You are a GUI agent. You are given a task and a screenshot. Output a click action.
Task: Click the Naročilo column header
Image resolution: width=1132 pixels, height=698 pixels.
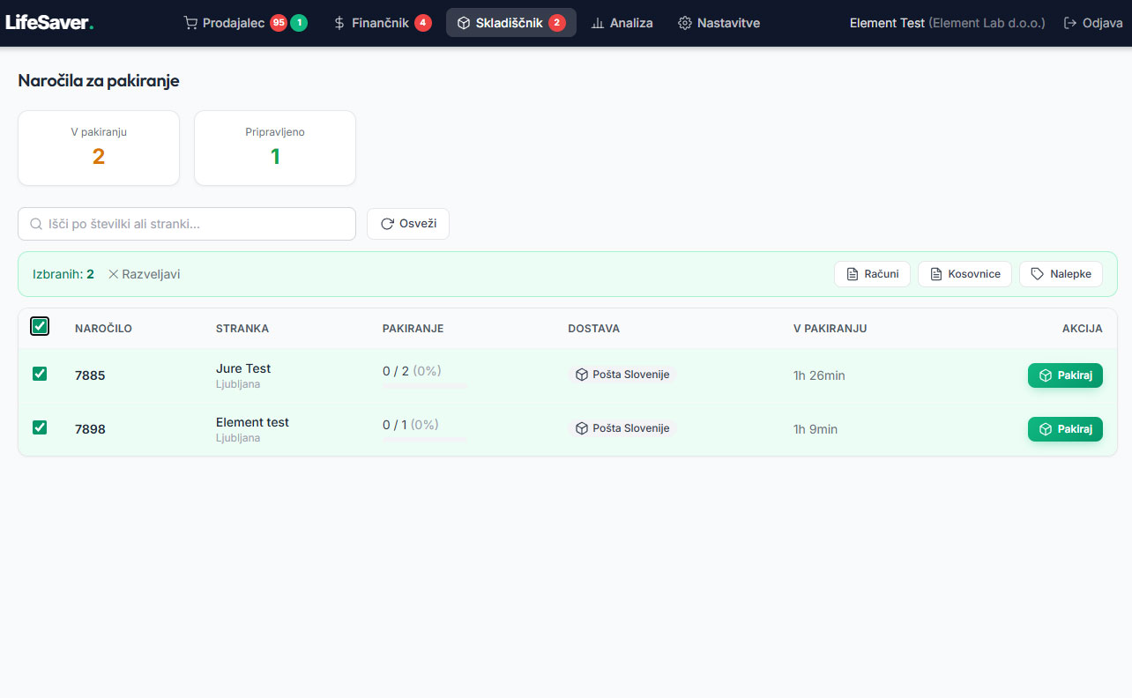click(x=103, y=328)
